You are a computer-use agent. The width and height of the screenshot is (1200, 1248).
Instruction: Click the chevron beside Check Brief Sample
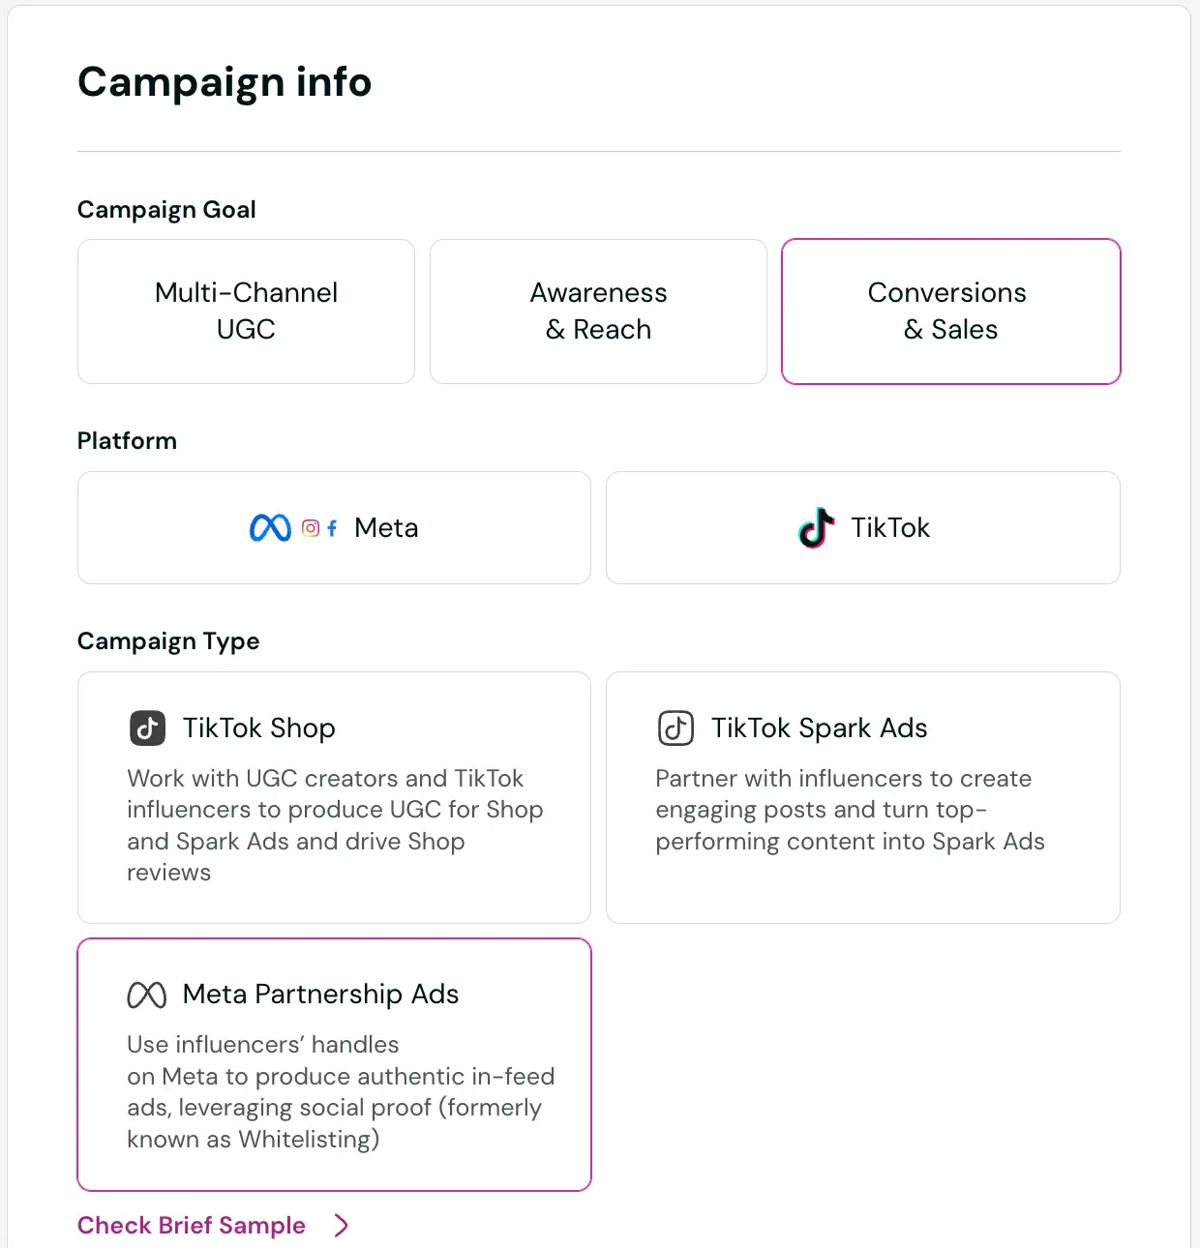click(x=342, y=1225)
